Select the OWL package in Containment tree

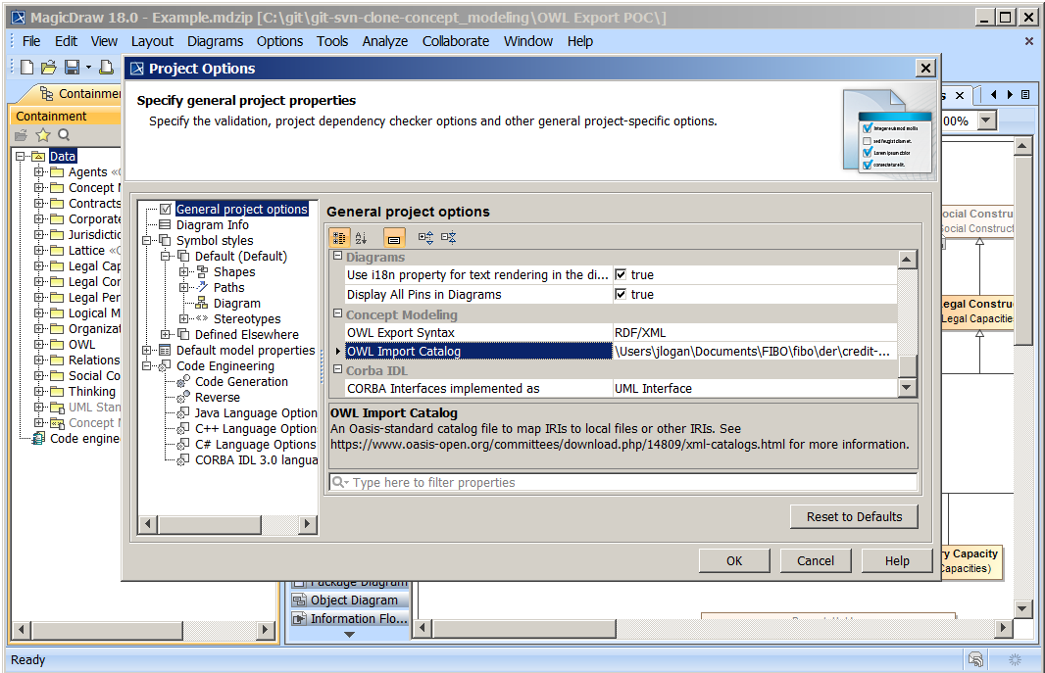81,344
